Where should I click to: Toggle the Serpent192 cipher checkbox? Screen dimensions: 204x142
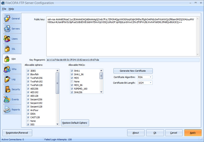28,103
